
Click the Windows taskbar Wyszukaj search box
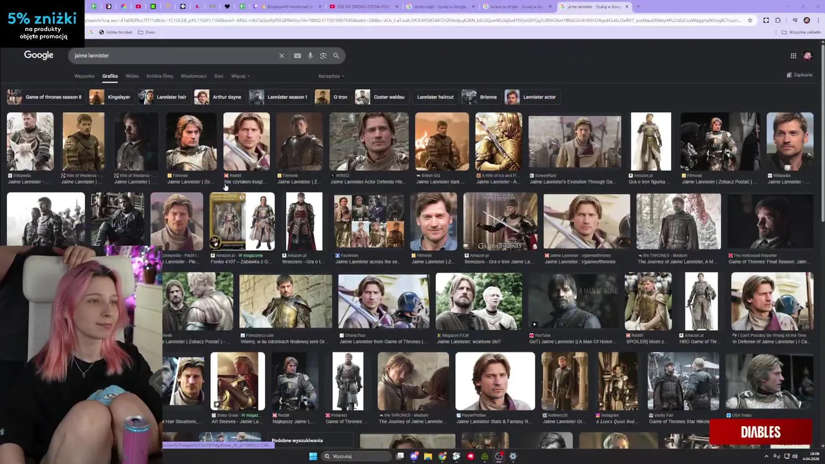[x=358, y=456]
